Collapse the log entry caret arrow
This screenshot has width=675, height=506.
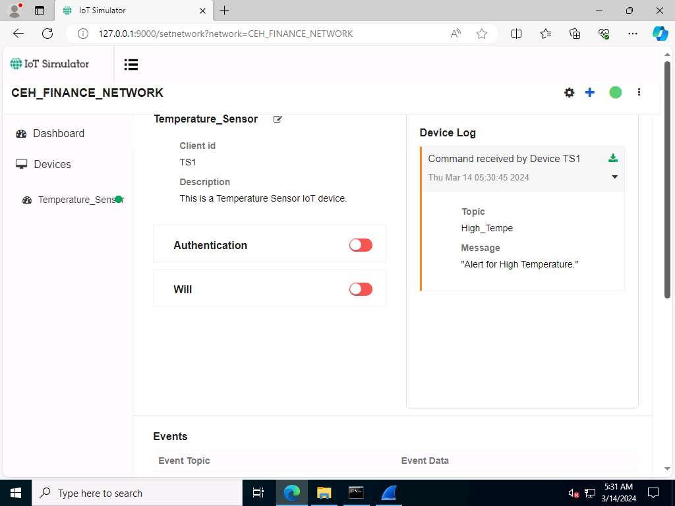615,177
